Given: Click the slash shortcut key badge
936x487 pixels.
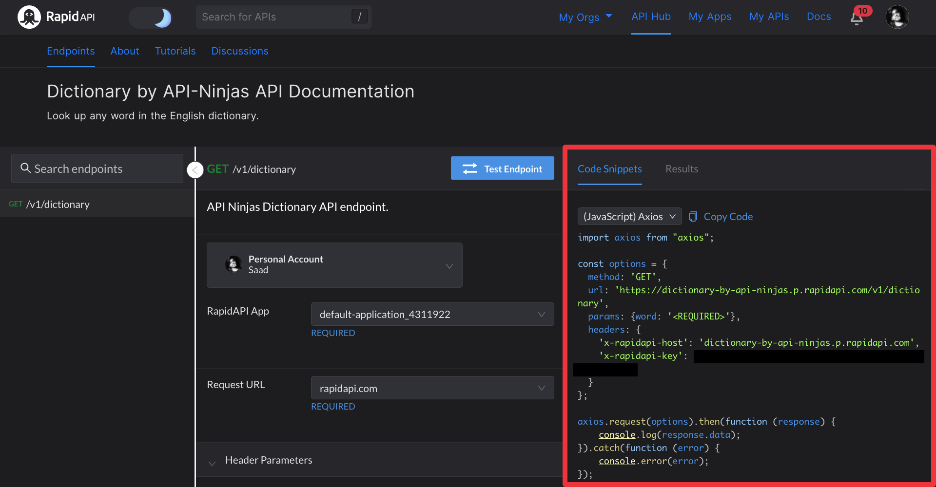Looking at the screenshot, I should click(359, 17).
